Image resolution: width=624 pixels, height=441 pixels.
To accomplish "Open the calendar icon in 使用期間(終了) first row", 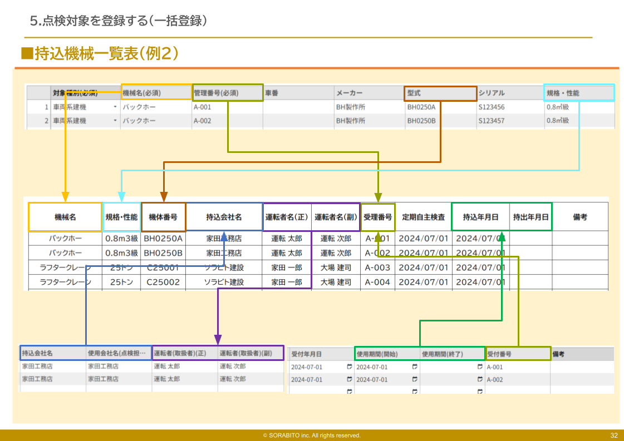I will (480, 366).
